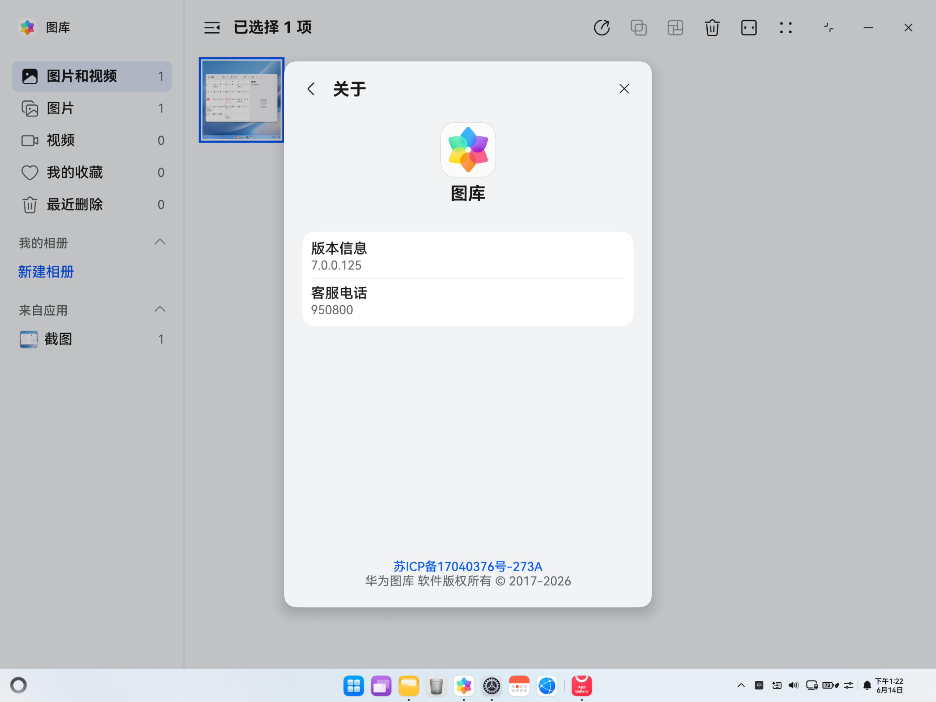Screen dimensions: 936x702
Task: Open control center sliders icon in tray
Action: (849, 686)
